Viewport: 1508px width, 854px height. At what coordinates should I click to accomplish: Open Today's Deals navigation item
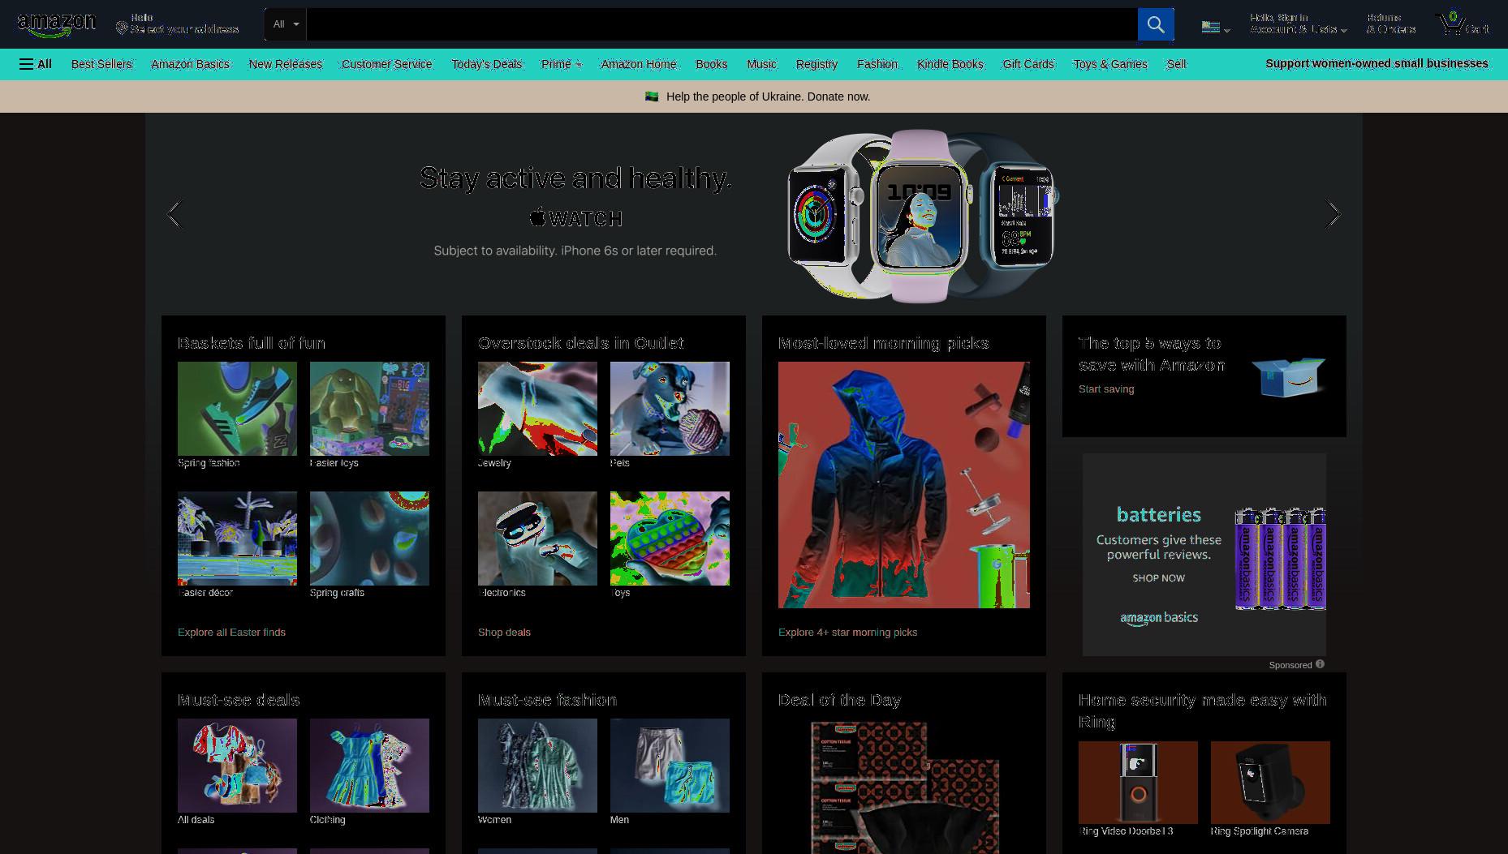tap(486, 64)
